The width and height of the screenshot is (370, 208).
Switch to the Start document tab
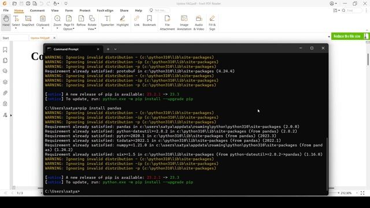[x=14, y=38]
